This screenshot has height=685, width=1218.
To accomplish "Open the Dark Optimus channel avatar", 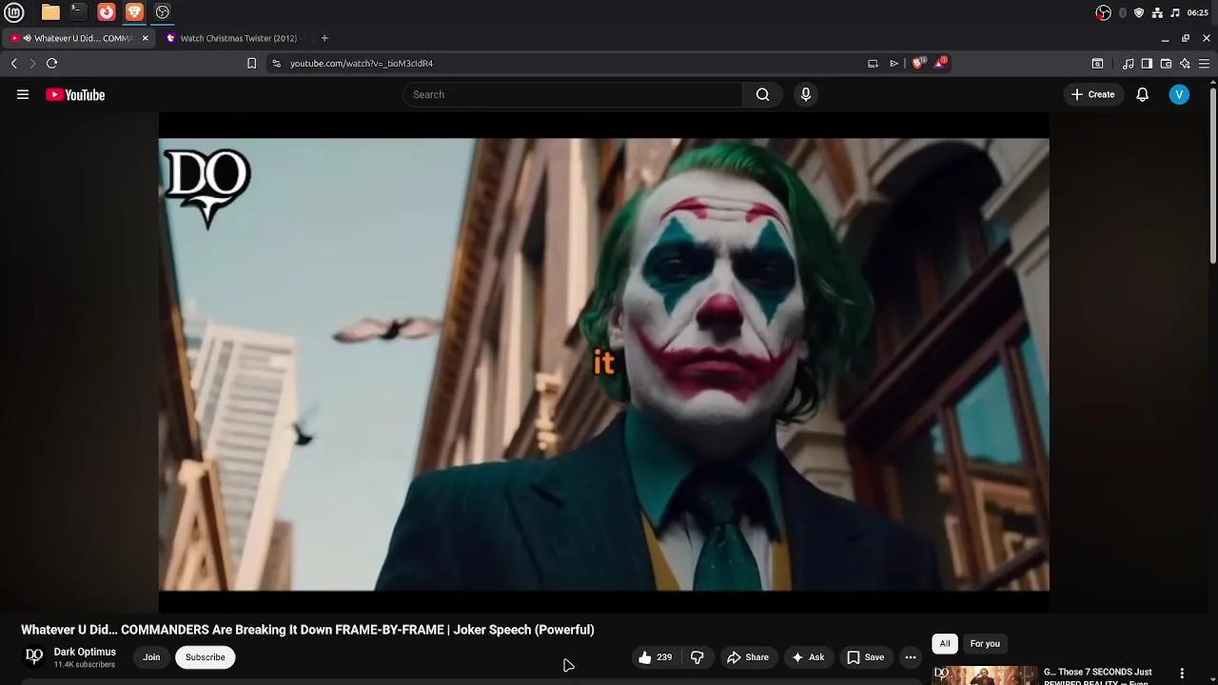I will pyautogui.click(x=34, y=656).
